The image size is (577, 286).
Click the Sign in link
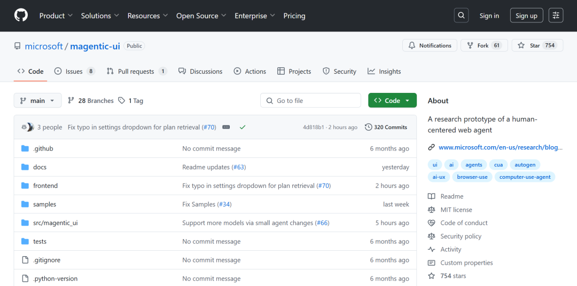[489, 16]
